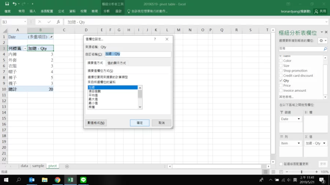
Task: Select 加總 in the summarize list
Action: (113, 87)
